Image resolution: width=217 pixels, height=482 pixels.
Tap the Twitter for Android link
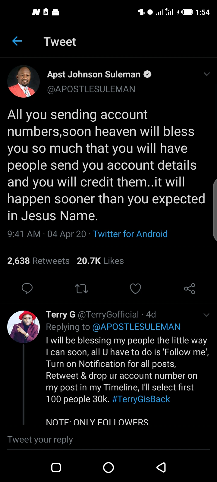click(x=130, y=234)
